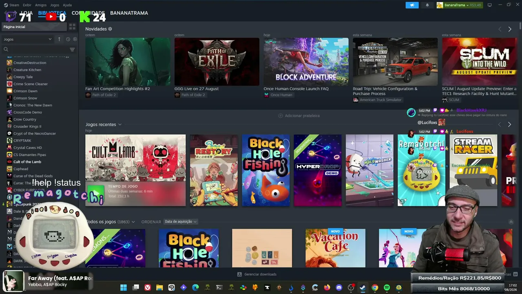The width and height of the screenshot is (522, 294).
Task: Select Curse of the Dead Gods
Action: coord(33,176)
